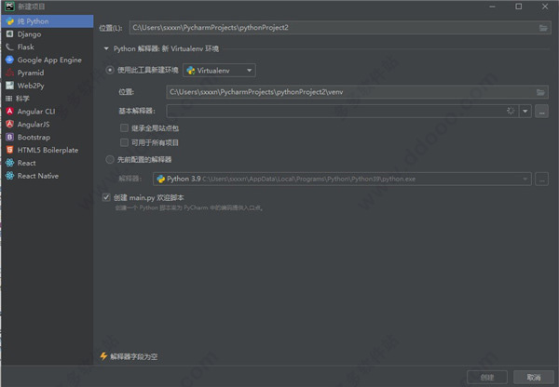Click the Google App Engine icon
This screenshot has width=559, height=387.
click(9, 60)
